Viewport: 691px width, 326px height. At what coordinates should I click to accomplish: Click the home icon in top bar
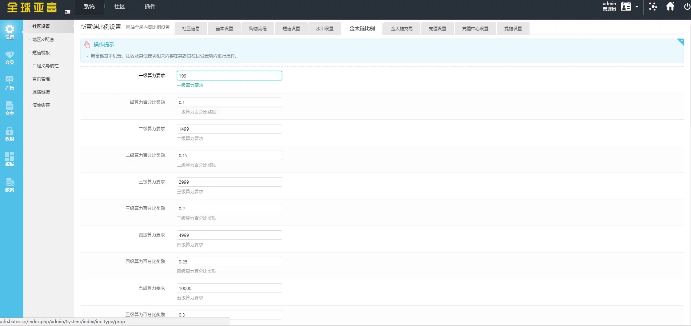coord(670,7)
